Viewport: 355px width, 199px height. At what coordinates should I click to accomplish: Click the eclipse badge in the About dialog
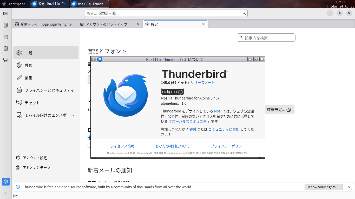tap(173, 92)
